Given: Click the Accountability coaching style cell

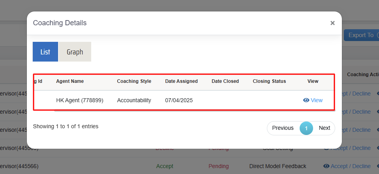Looking at the screenshot, I should [x=134, y=100].
